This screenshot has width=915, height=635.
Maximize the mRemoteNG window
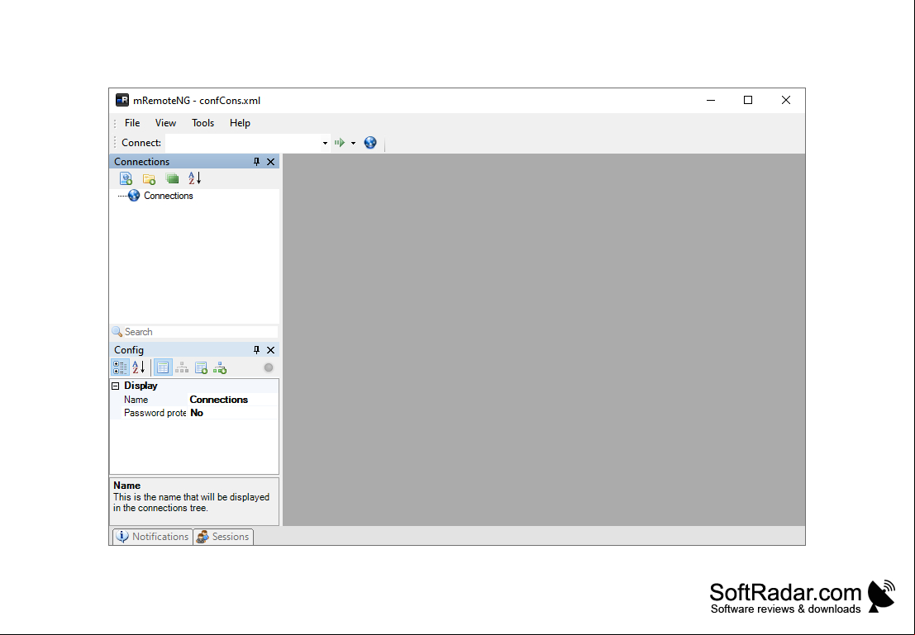(748, 100)
